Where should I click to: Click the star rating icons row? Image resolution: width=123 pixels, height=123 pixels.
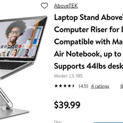click(x=65, y=86)
